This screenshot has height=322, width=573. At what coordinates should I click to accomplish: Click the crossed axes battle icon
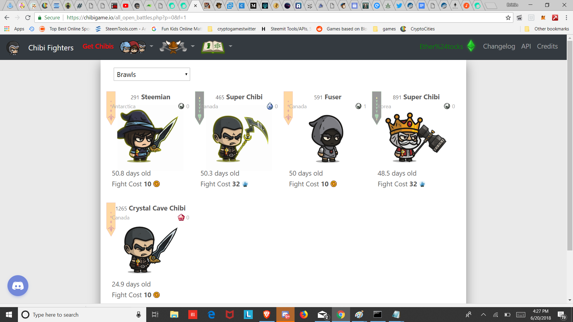pos(173,47)
